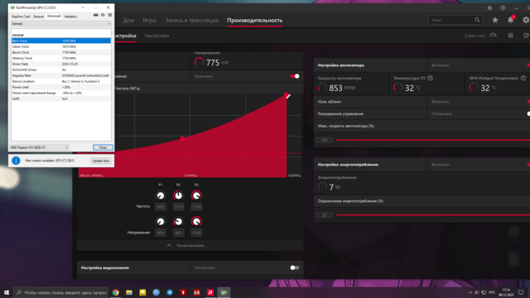Click the P2 frequency dial
530x298 pixels.
(x=178, y=195)
